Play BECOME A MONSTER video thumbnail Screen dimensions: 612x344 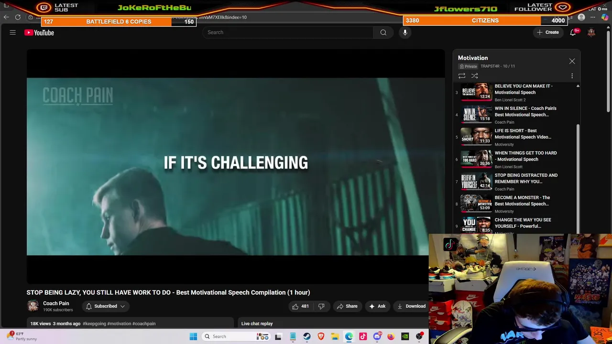[x=476, y=204]
